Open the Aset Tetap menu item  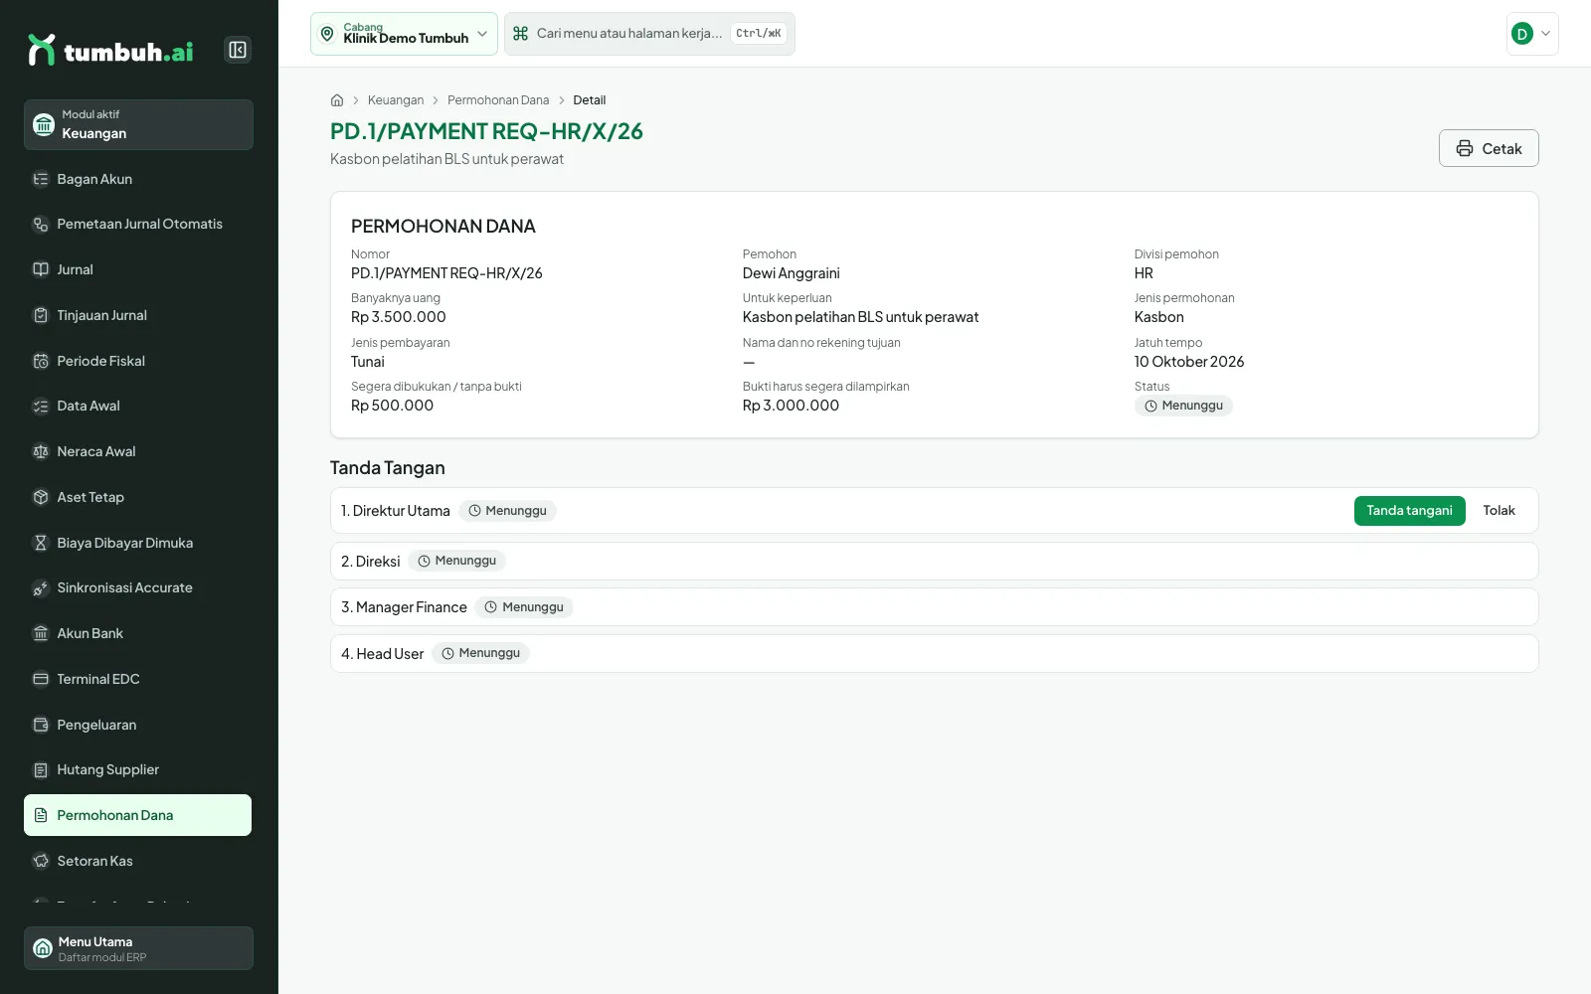pyautogui.click(x=138, y=497)
